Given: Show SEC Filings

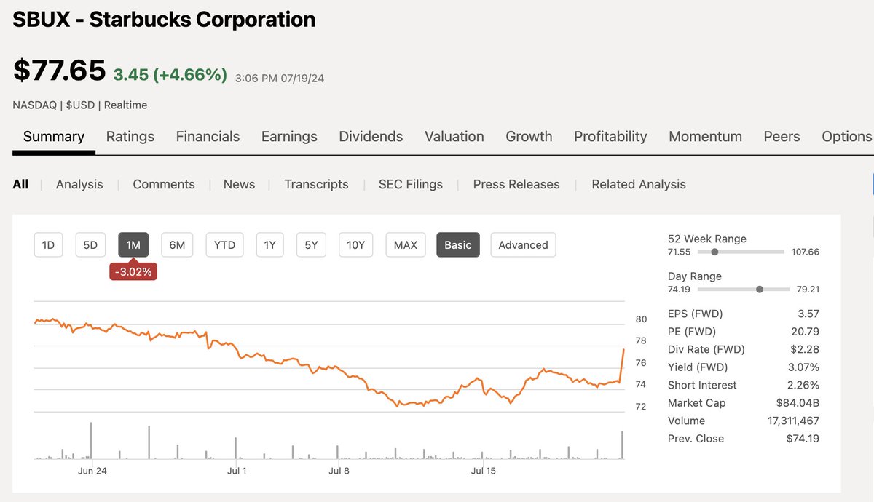Looking at the screenshot, I should (411, 184).
